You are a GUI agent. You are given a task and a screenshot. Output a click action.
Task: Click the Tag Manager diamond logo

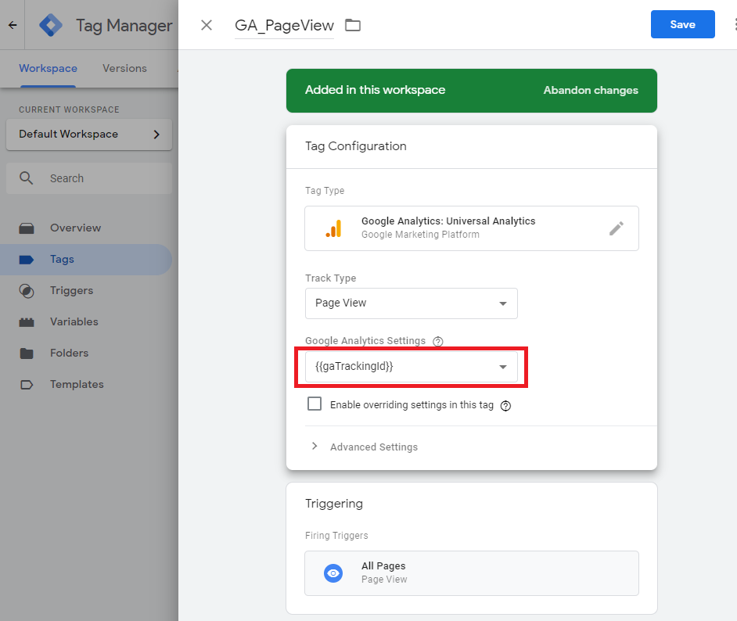(51, 25)
